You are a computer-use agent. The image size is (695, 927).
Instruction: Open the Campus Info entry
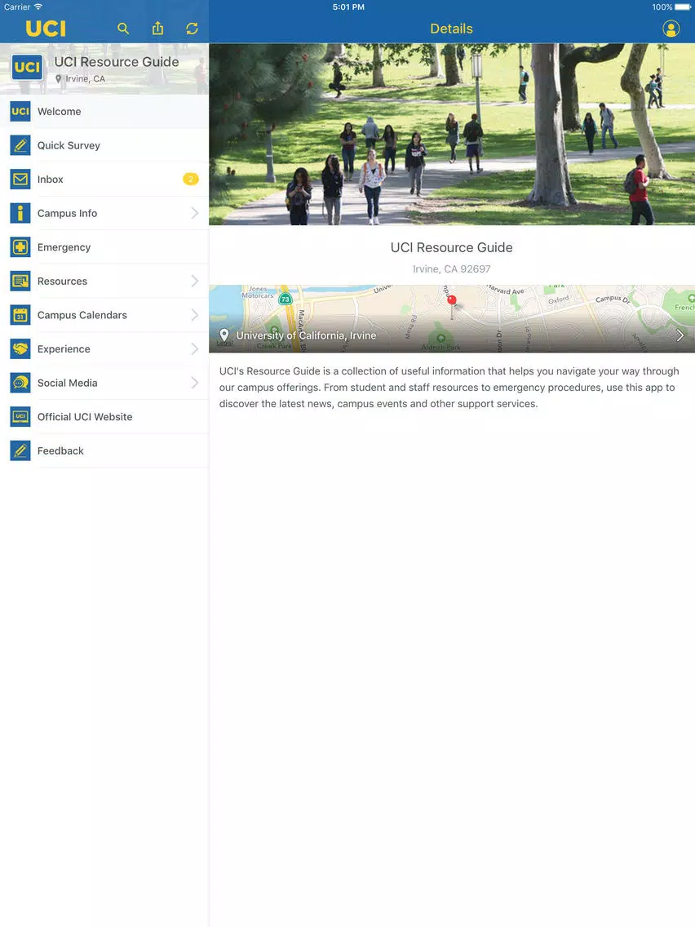(104, 214)
